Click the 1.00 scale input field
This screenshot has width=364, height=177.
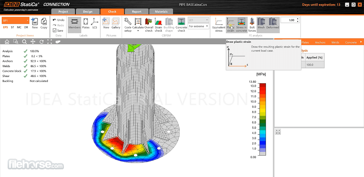288,20
